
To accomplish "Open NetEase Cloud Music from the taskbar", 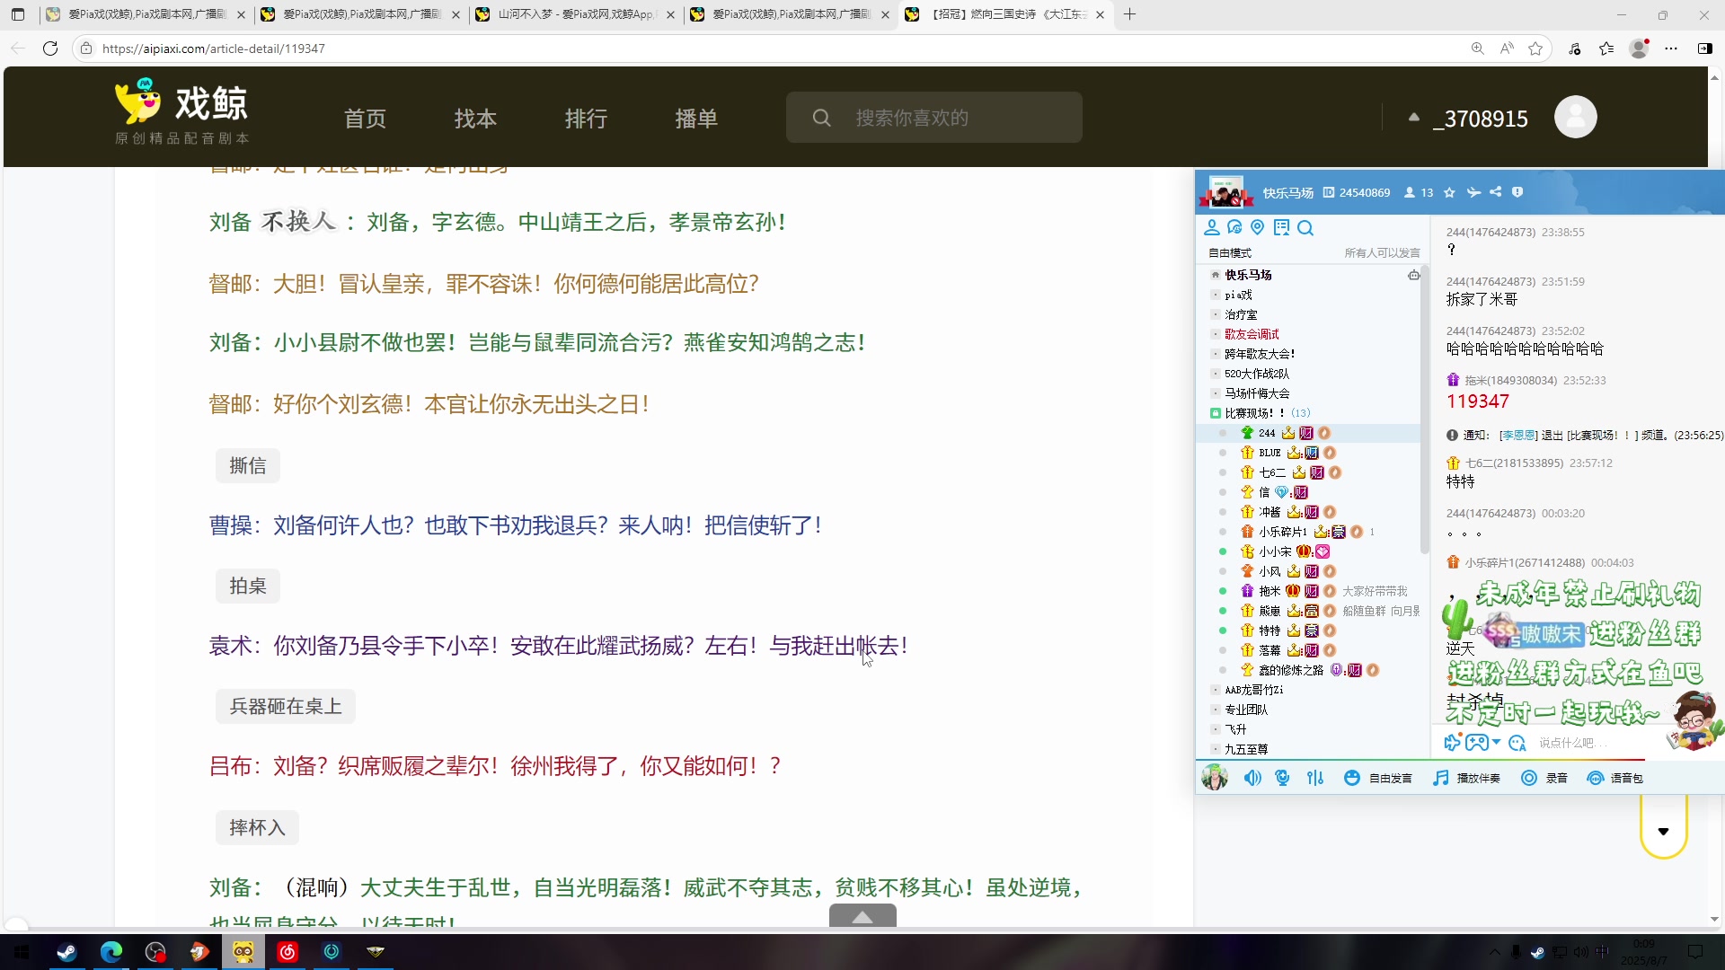I will click(287, 952).
